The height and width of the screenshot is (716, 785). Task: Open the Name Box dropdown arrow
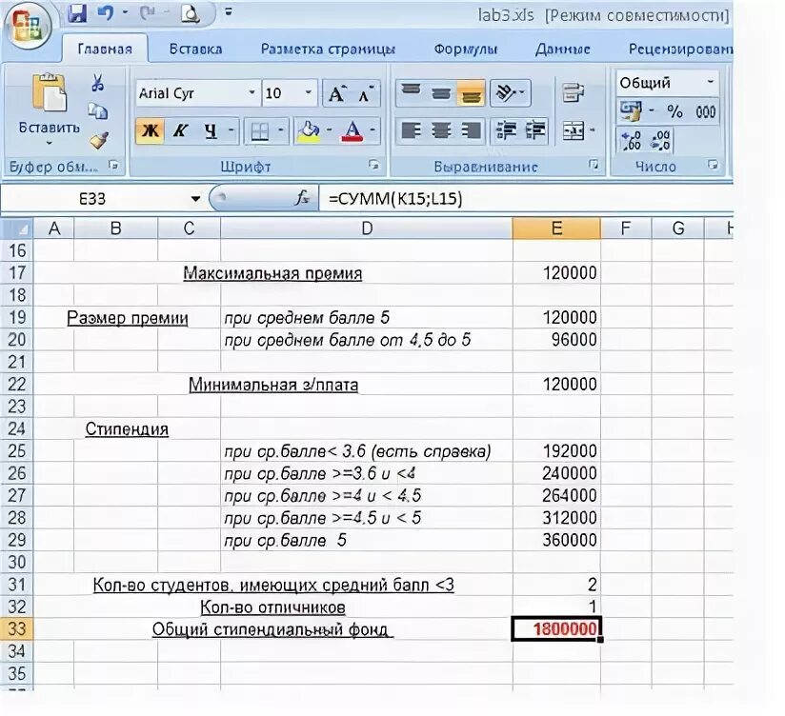click(195, 199)
